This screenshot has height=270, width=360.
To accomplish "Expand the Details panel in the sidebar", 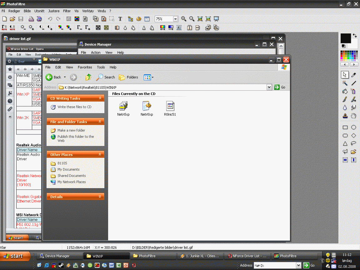I will 100,197.
